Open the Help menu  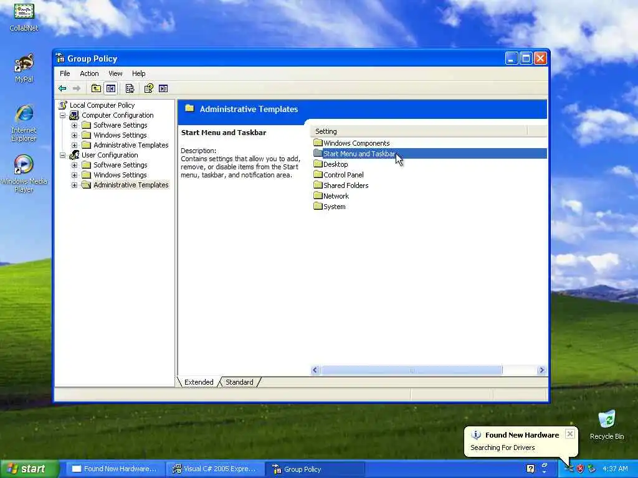coord(138,73)
